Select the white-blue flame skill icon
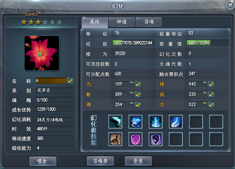Viewport: 235px width, 169px height. coord(175,122)
